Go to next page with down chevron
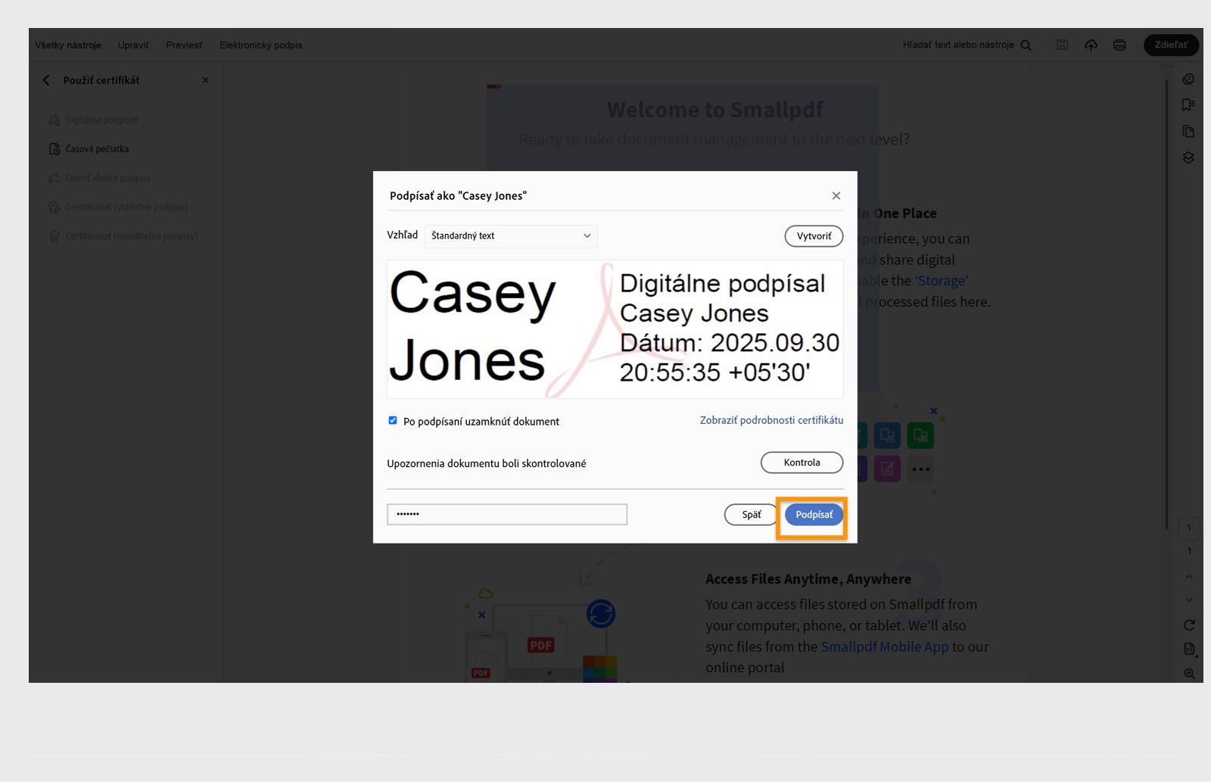1211x782 pixels. [x=1189, y=600]
